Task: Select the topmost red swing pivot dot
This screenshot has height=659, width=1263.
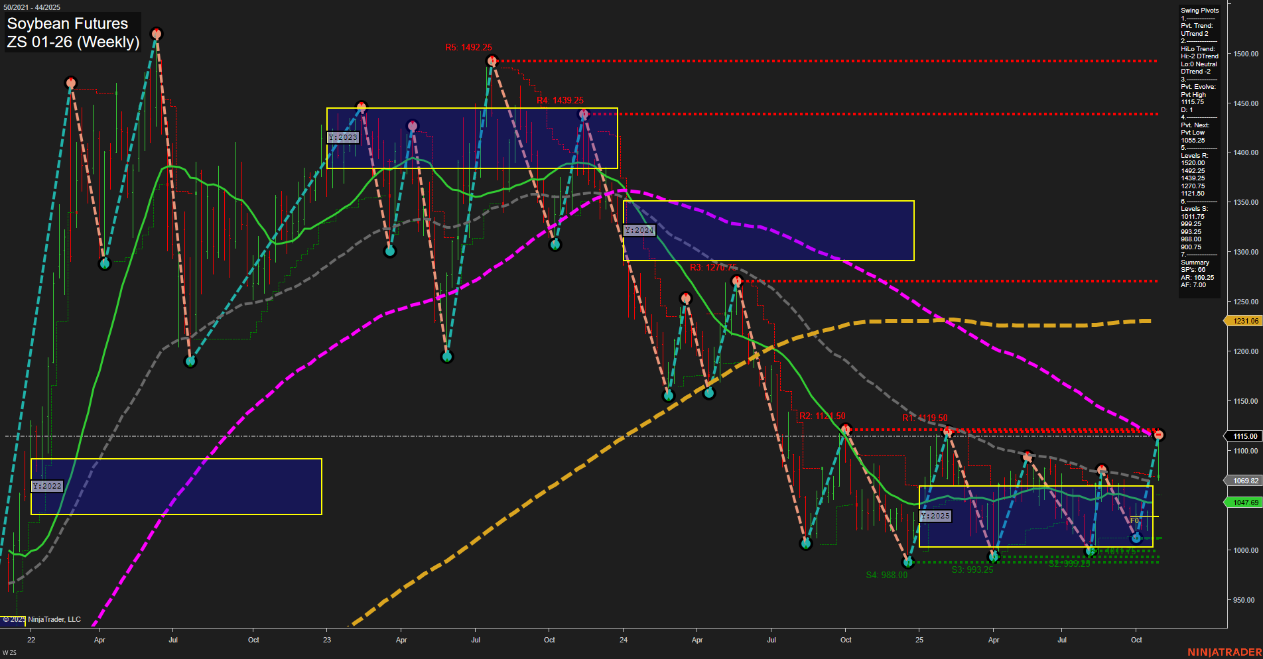Action: 157,32
